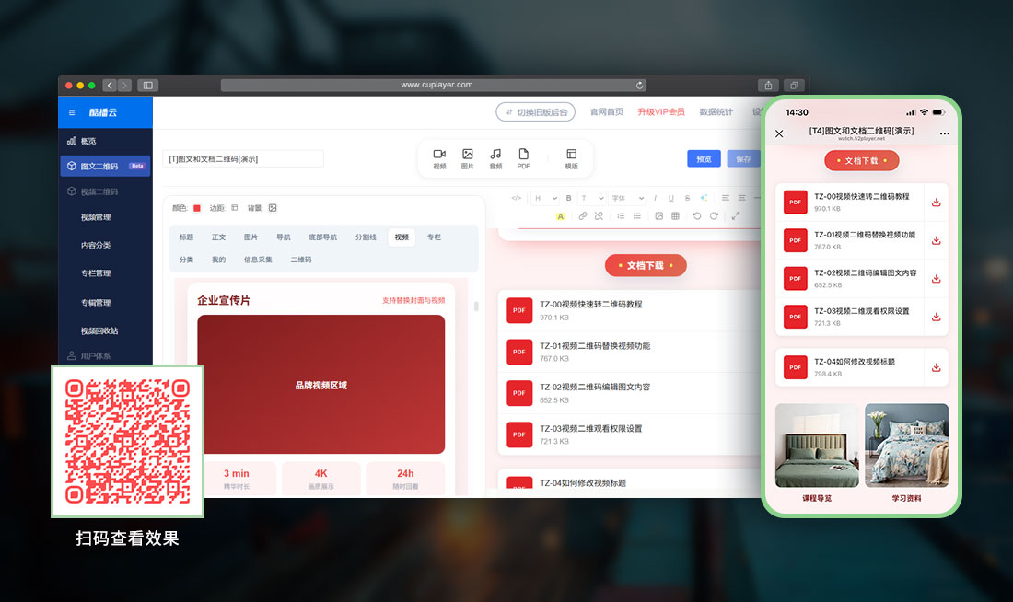Open the red 颜色 color swatch
Viewport: 1013px width, 602px height.
[x=197, y=208]
